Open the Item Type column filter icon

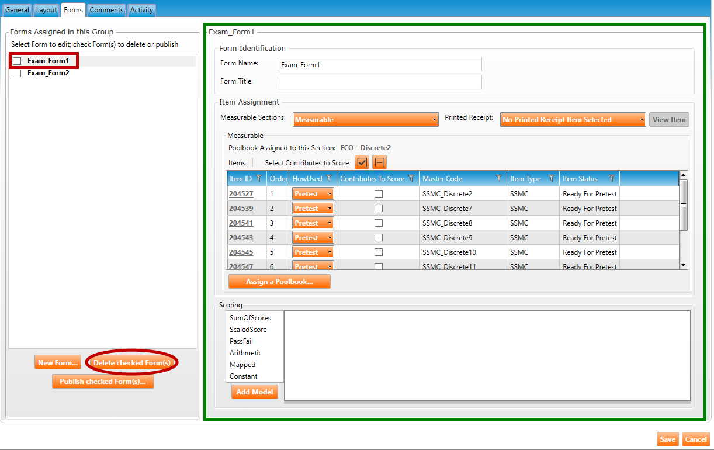click(x=551, y=179)
